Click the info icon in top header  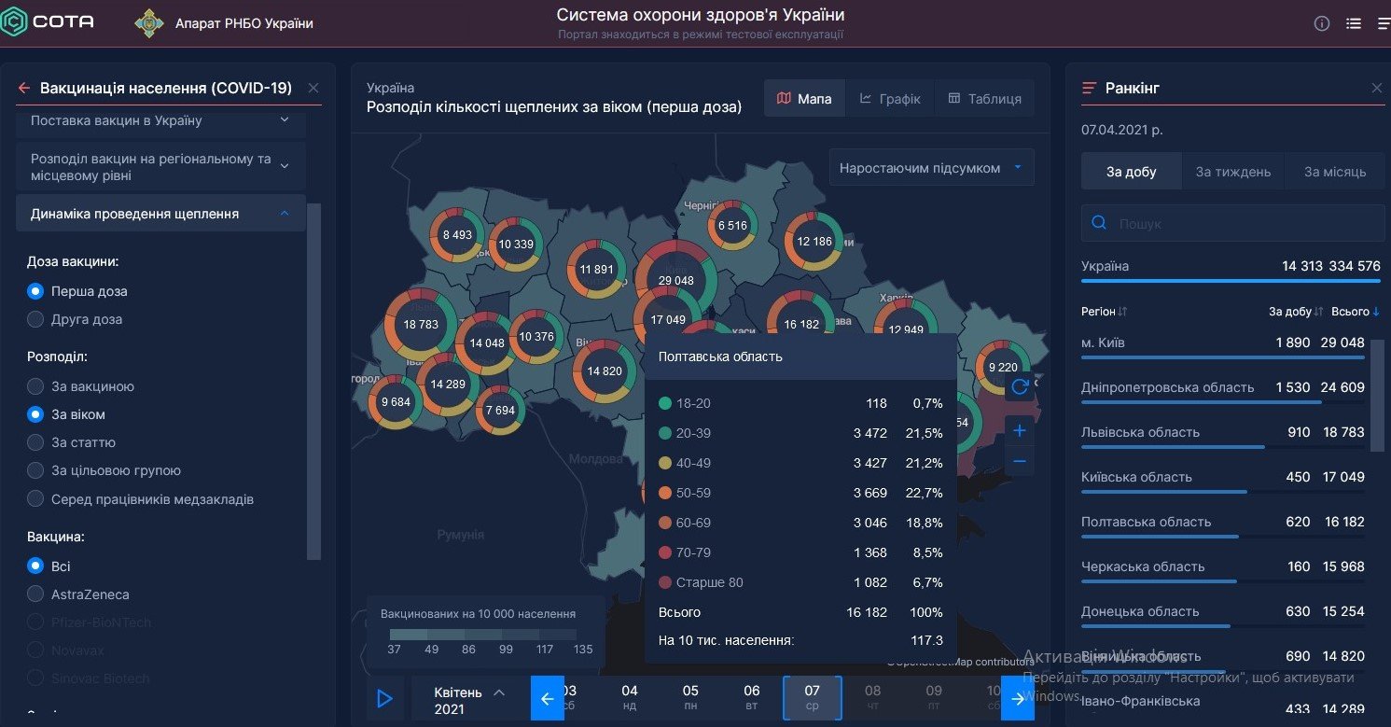(1321, 23)
